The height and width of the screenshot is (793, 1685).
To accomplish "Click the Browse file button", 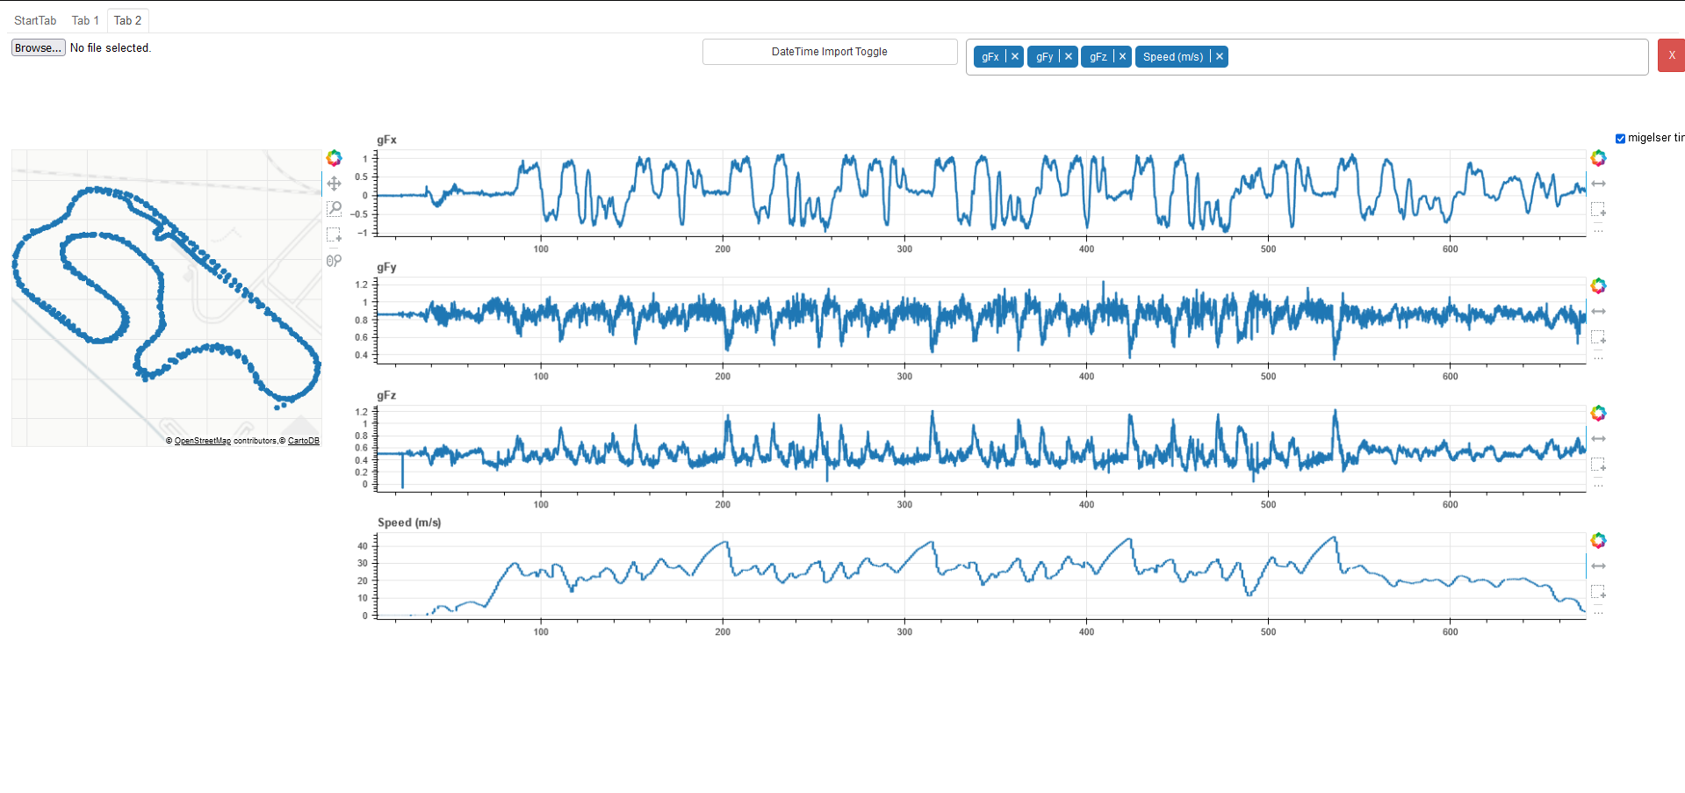I will (39, 47).
